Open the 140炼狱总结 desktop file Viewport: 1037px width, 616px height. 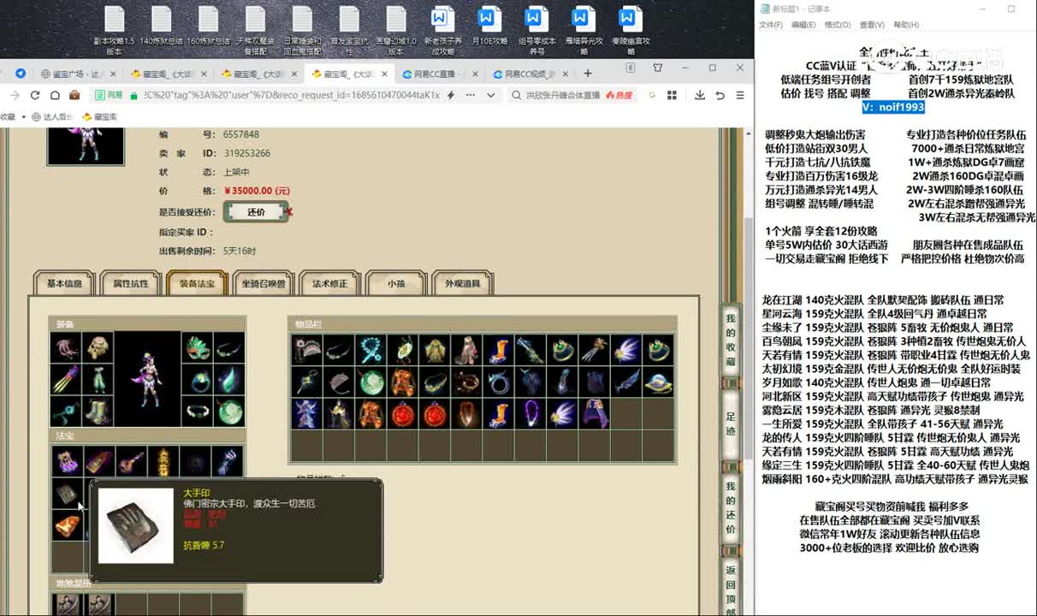[161, 26]
